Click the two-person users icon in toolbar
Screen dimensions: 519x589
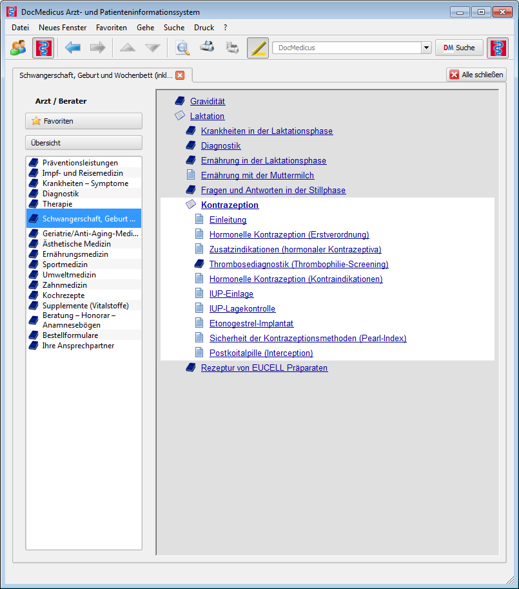coord(18,48)
